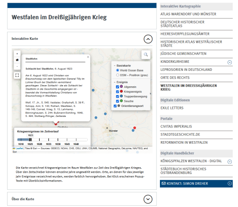This screenshot has height=207, width=238.
Task: Close the Stadtlohn popup
Action: 88,57
